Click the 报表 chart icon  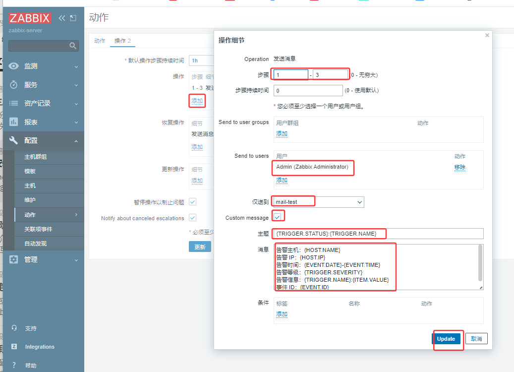click(x=13, y=122)
